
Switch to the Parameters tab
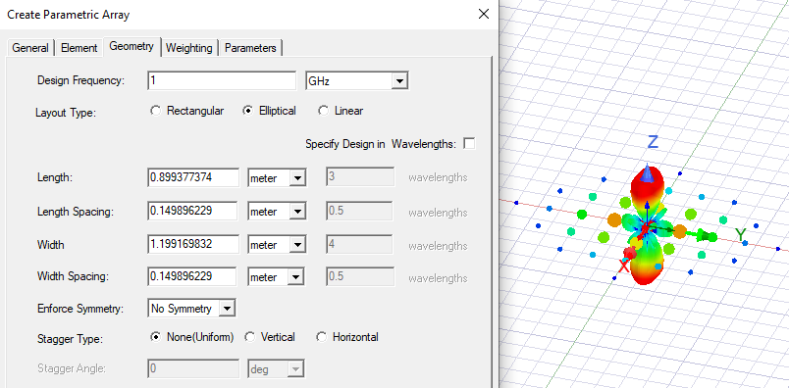click(x=250, y=48)
